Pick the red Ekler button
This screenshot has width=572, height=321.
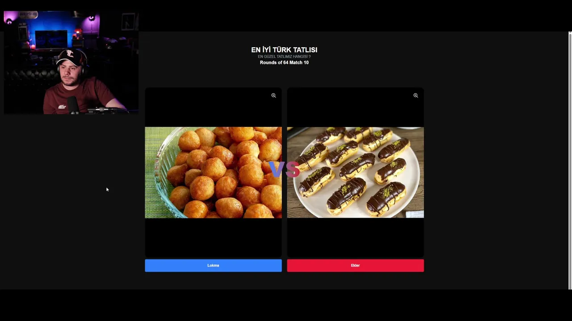pyautogui.click(x=355, y=265)
